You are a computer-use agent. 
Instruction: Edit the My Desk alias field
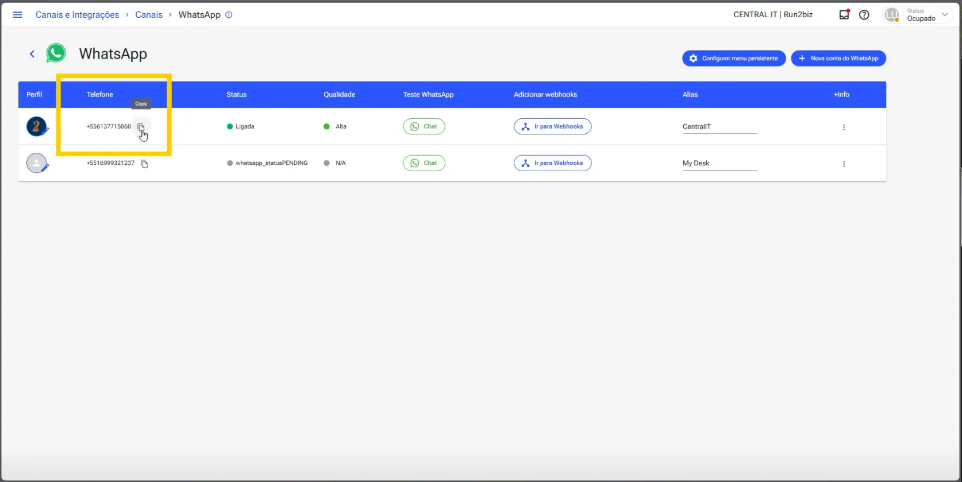coord(719,164)
